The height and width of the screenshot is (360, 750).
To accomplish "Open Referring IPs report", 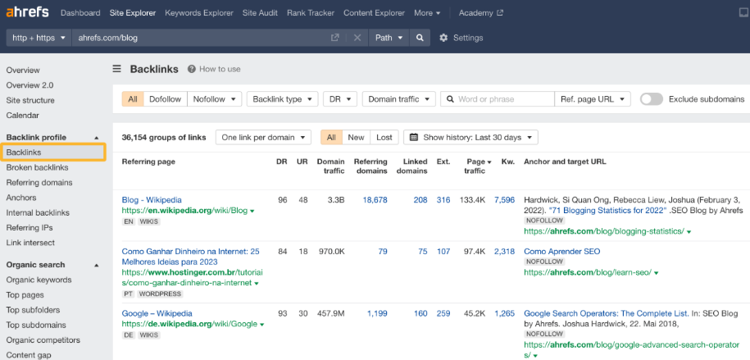I will [x=30, y=228].
